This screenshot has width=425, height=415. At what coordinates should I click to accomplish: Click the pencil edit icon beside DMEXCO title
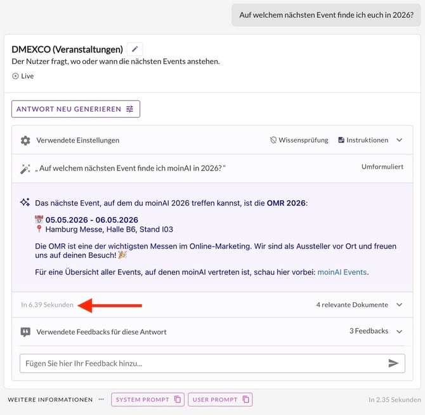(x=134, y=49)
